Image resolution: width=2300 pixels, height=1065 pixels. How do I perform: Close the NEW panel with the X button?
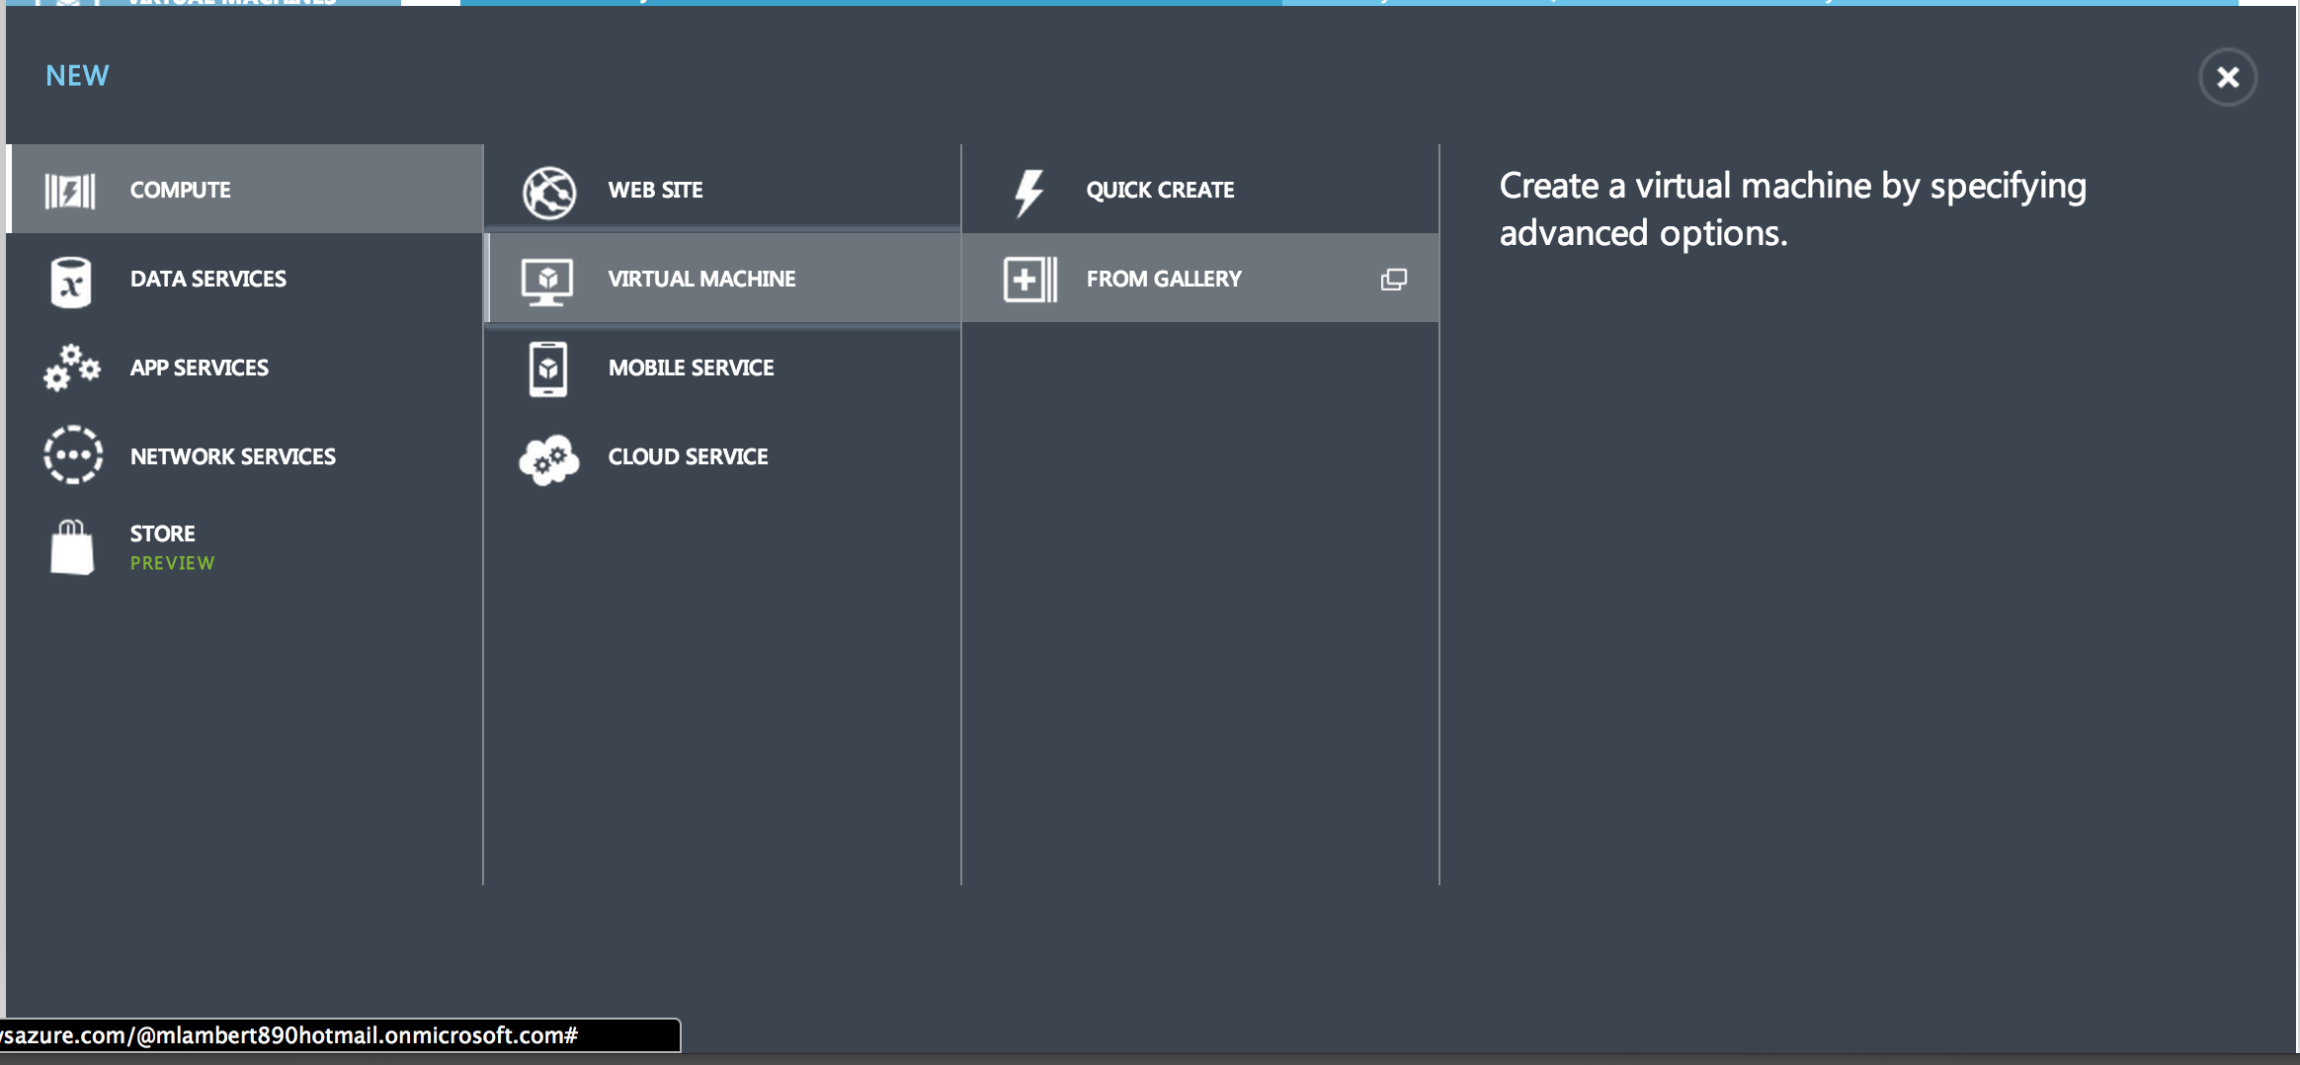point(2227,77)
